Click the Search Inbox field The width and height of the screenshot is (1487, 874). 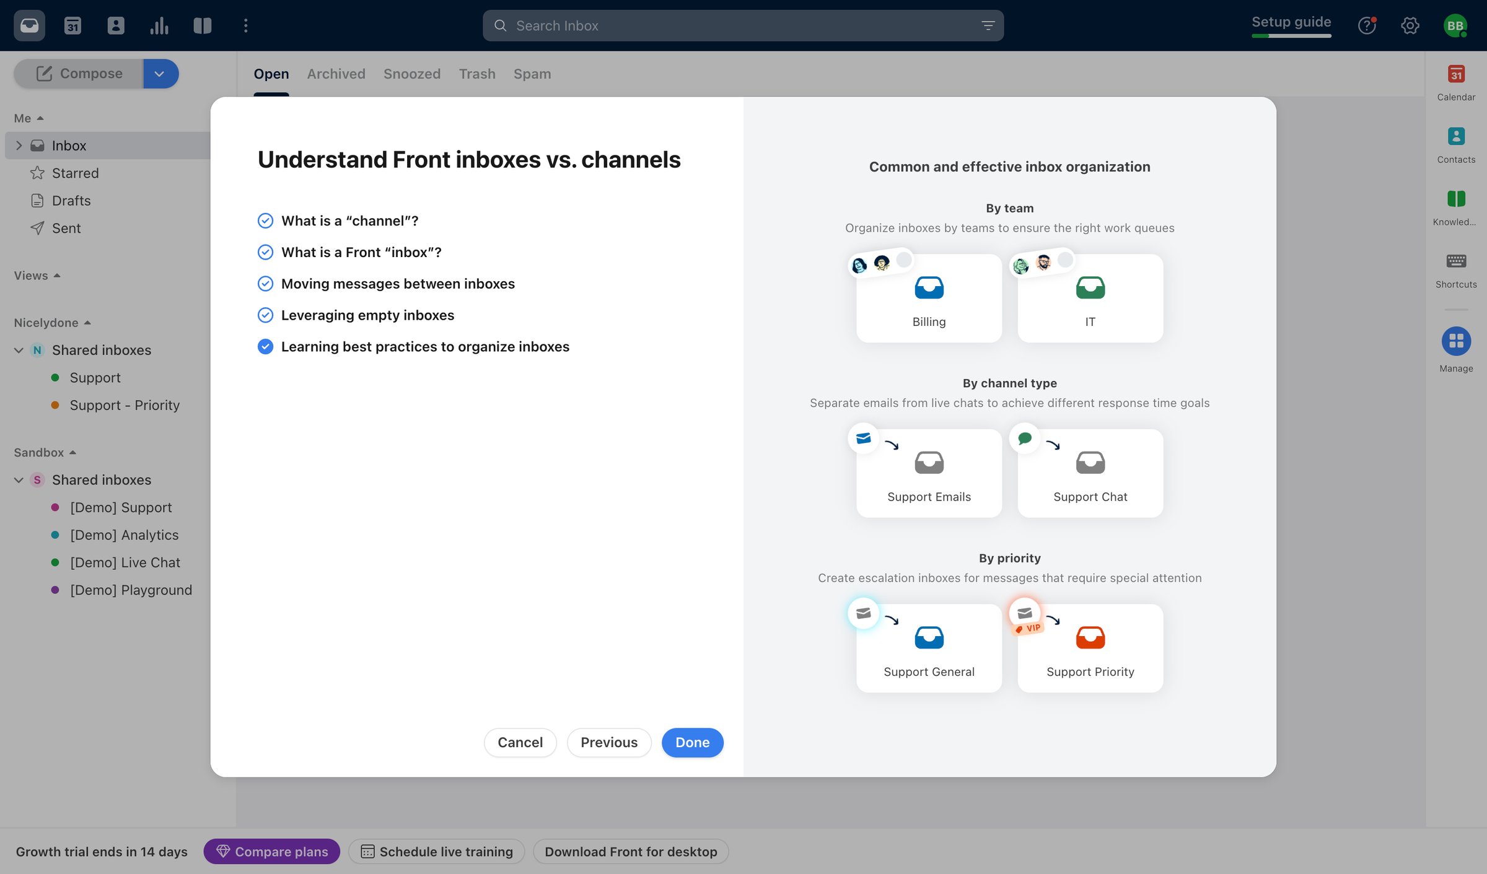tap(743, 25)
